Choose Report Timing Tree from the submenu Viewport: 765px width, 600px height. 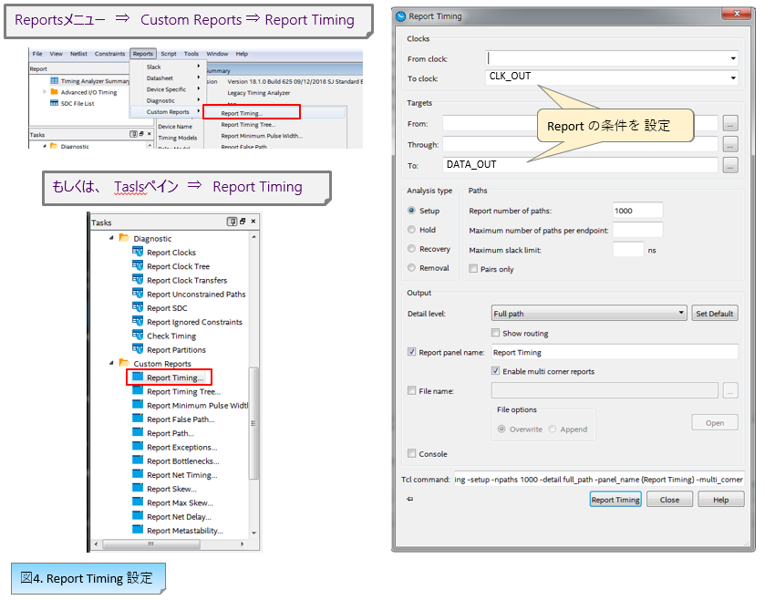[248, 125]
